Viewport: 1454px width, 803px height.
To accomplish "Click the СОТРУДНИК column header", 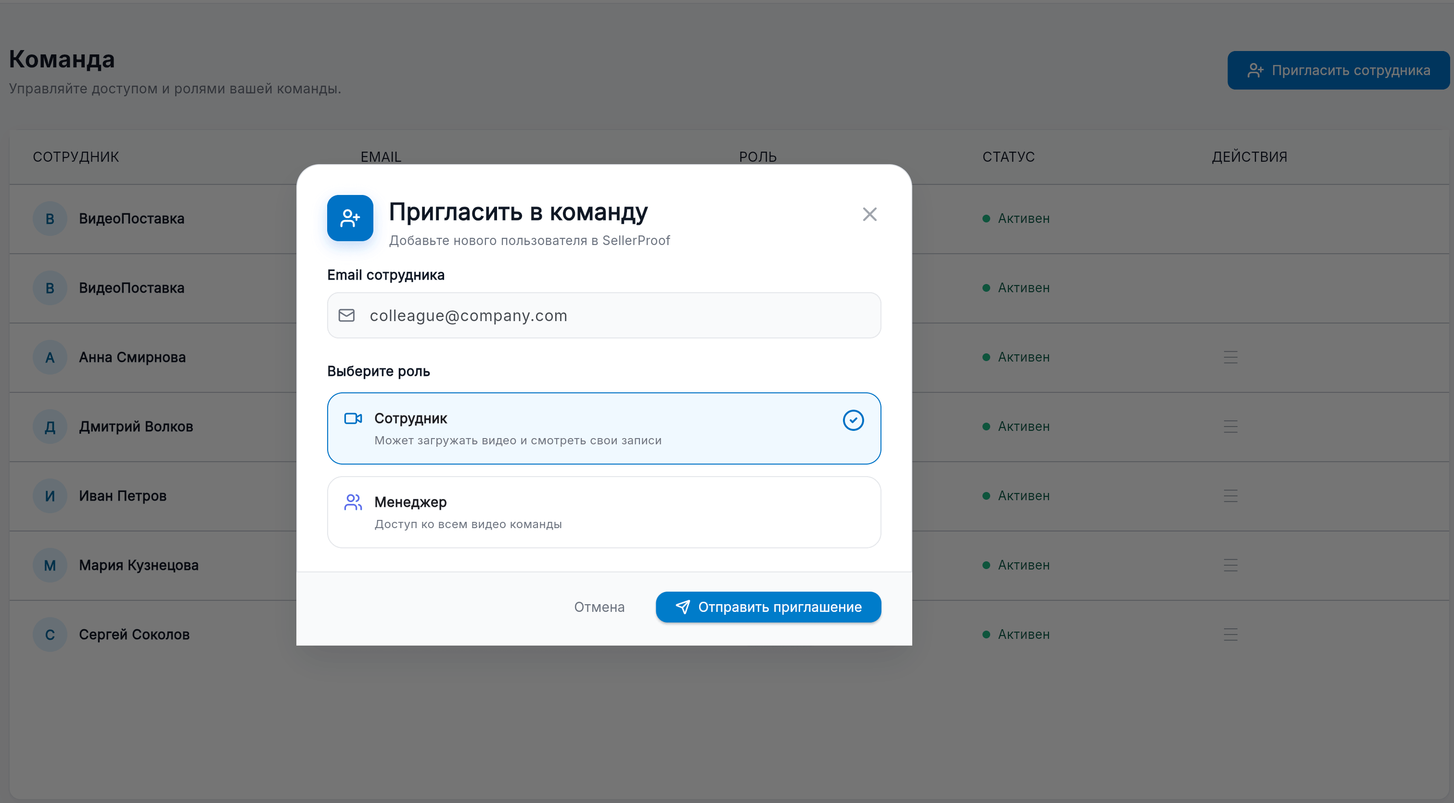I will coord(76,156).
